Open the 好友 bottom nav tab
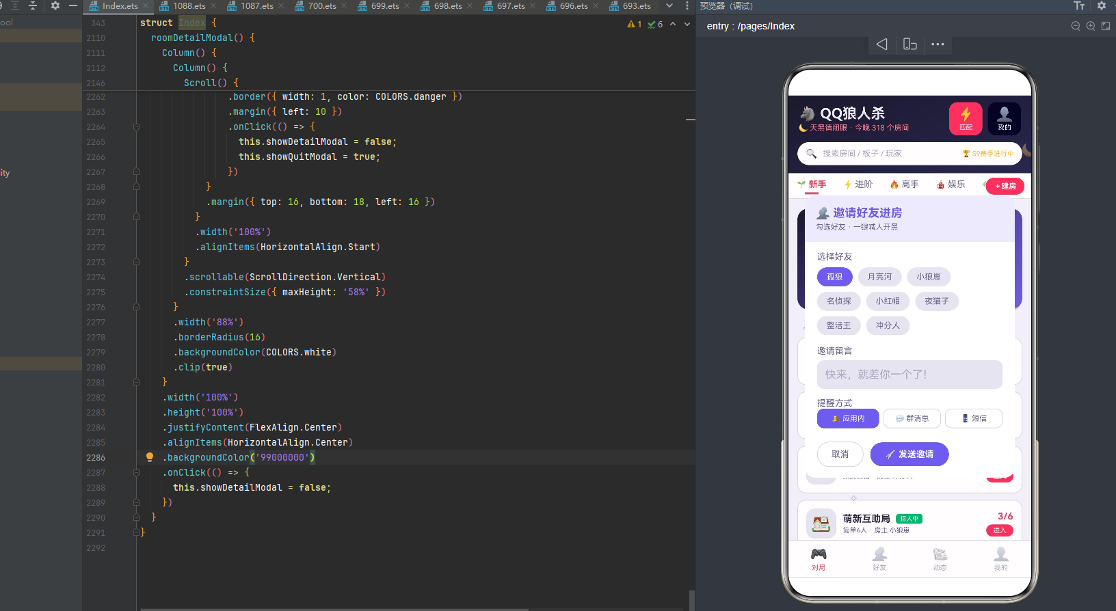This screenshot has width=1116, height=611. tap(879, 558)
